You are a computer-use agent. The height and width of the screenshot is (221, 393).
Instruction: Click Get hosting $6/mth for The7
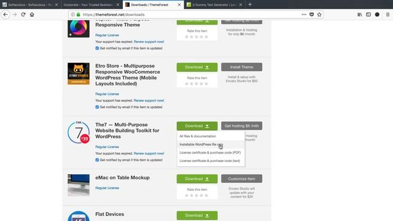pos(241,126)
